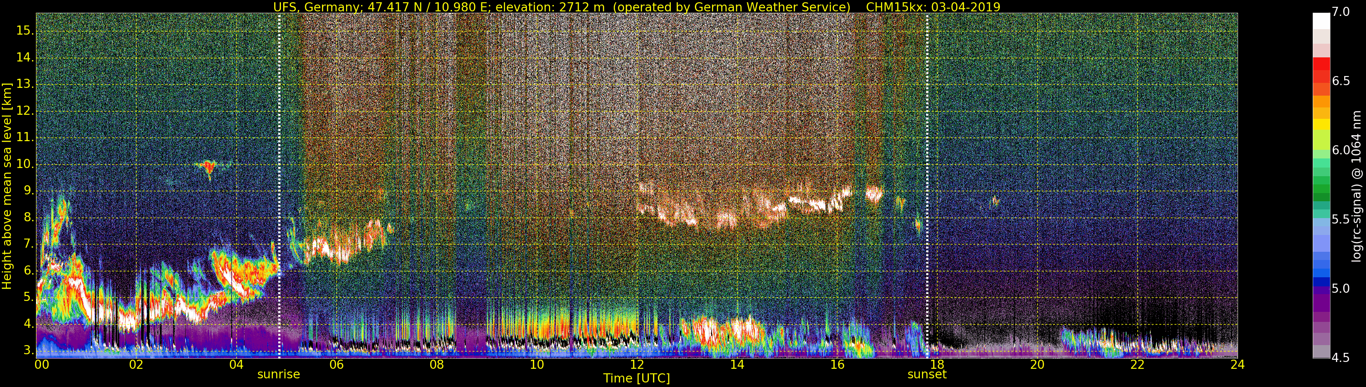Click the "11." height tick label
Screen dimensions: 1366x387
pyautogui.click(x=25, y=137)
